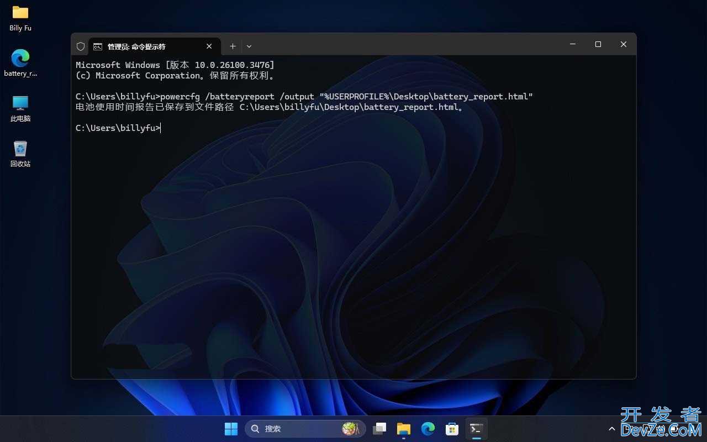
Task: Open File Explorer from the taskbar
Action: pyautogui.click(x=404, y=429)
